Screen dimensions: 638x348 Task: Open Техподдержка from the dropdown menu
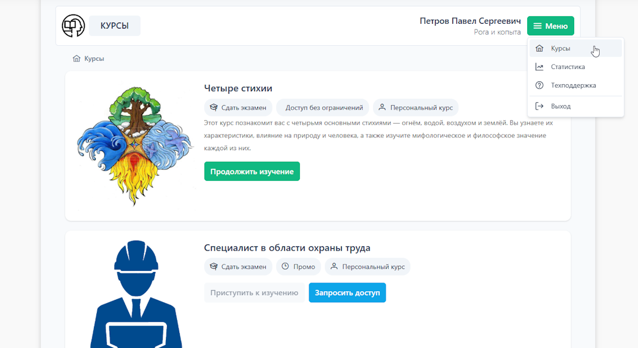(x=573, y=86)
